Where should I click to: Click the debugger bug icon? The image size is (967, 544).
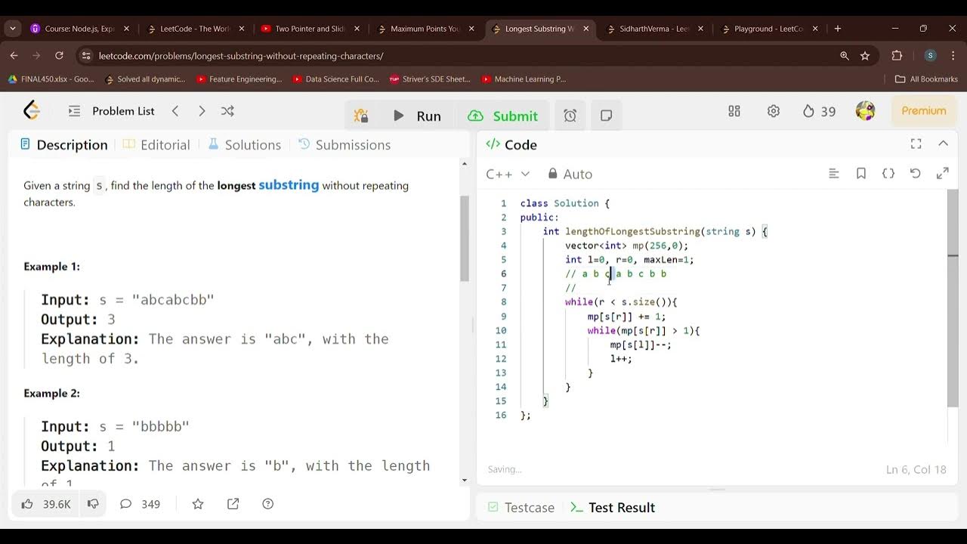pyautogui.click(x=361, y=116)
